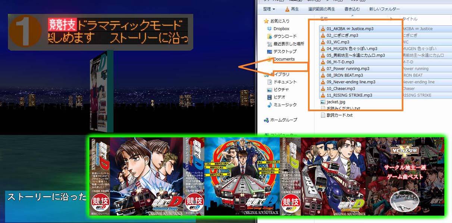Click the Dropbox icon in the sidebar
The image size is (452, 223).
point(270,29)
